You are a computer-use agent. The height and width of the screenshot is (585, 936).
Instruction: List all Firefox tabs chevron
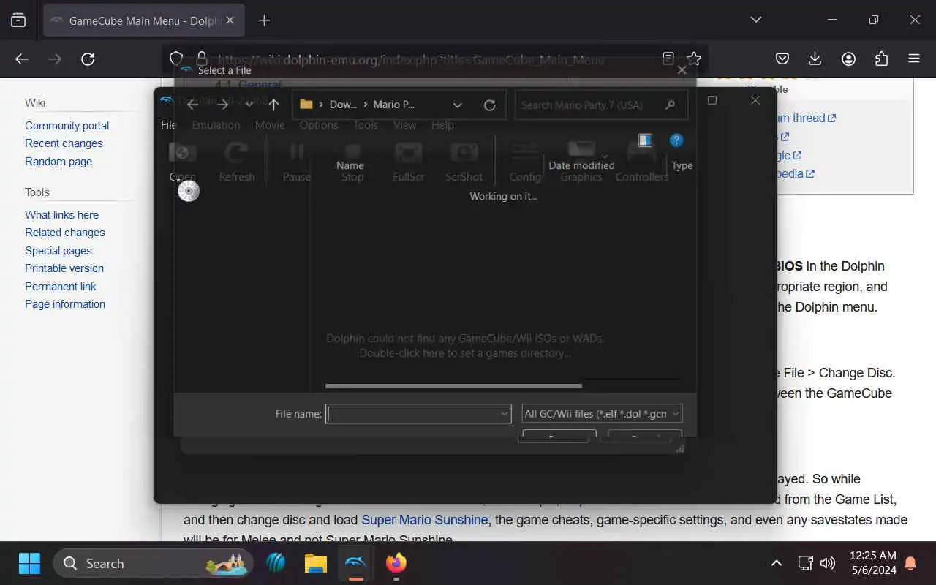tap(756, 20)
